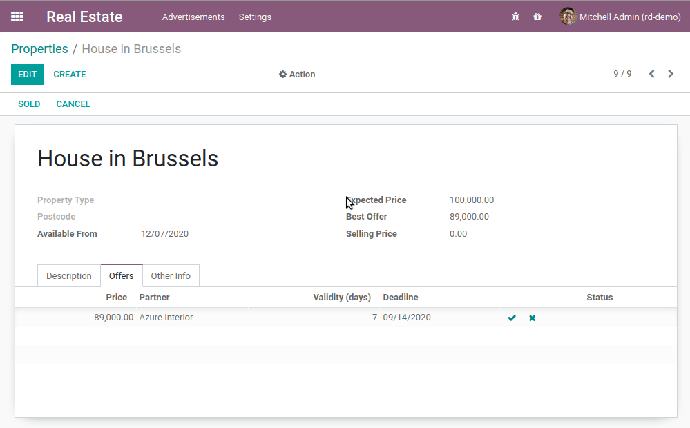
Task: Mark property as SOLD
Action: [x=29, y=104]
